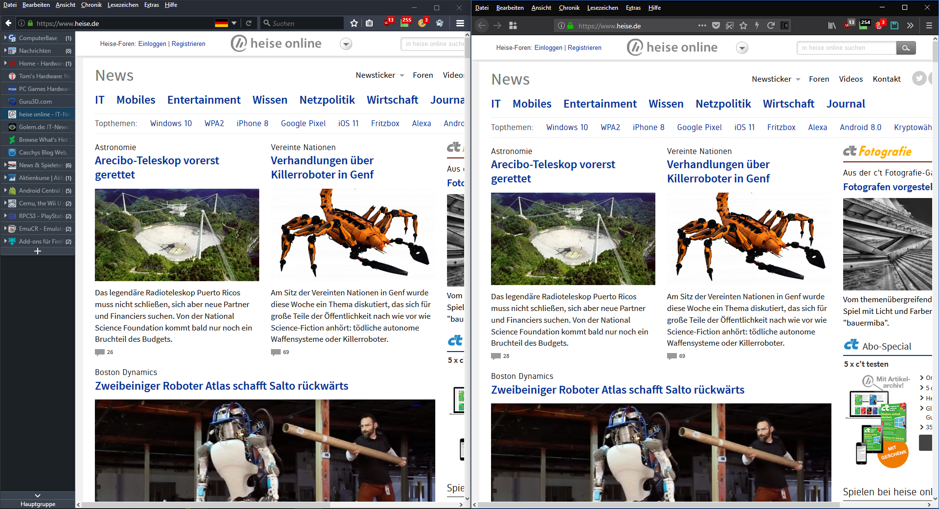Open the Datei menu in left window

pyautogui.click(x=10, y=5)
